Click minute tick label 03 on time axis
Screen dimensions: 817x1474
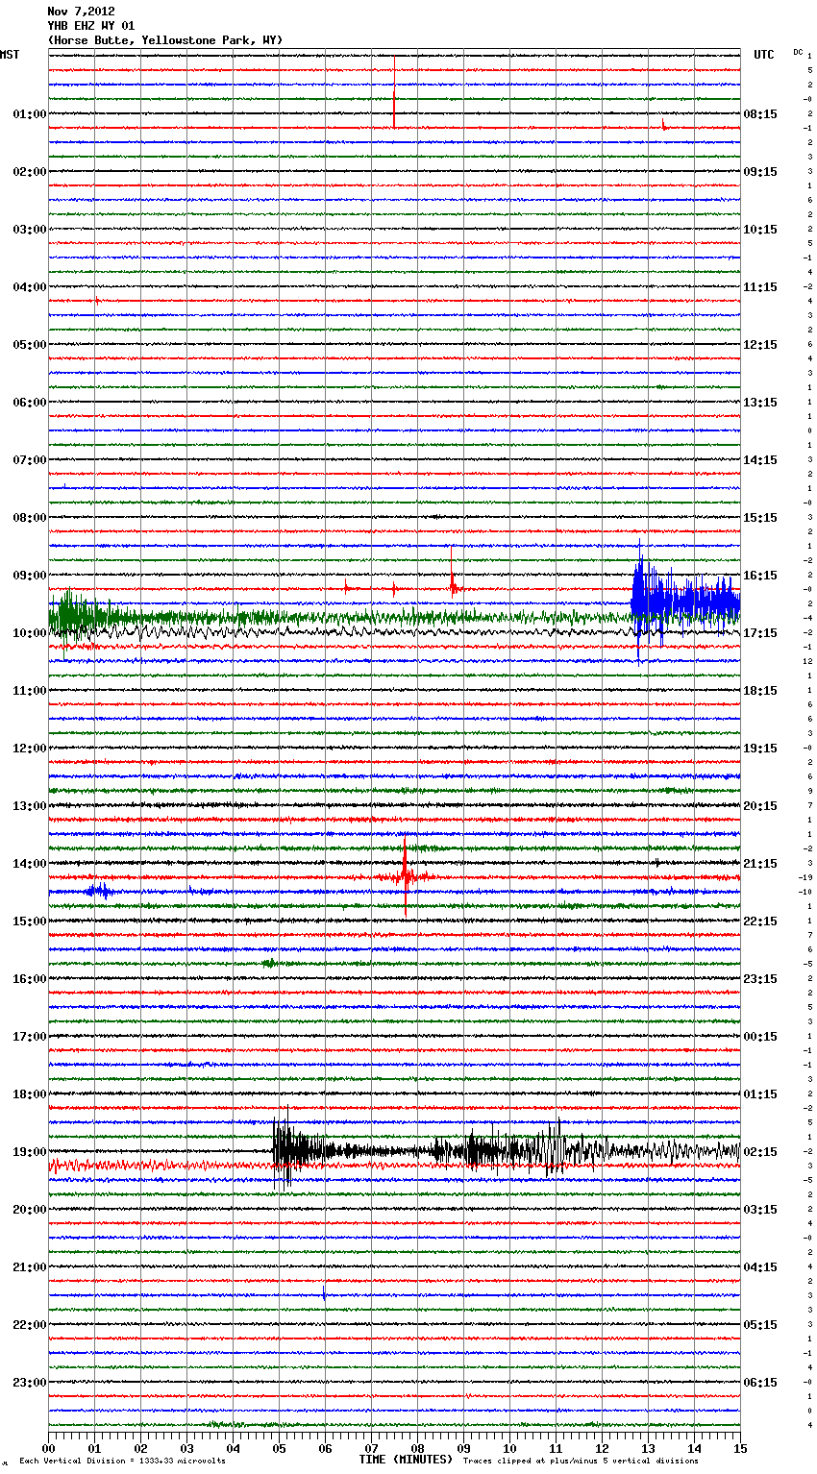186,1449
